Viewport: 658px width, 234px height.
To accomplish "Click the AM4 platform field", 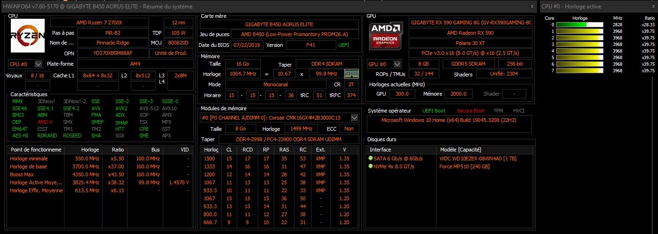I will [x=135, y=64].
